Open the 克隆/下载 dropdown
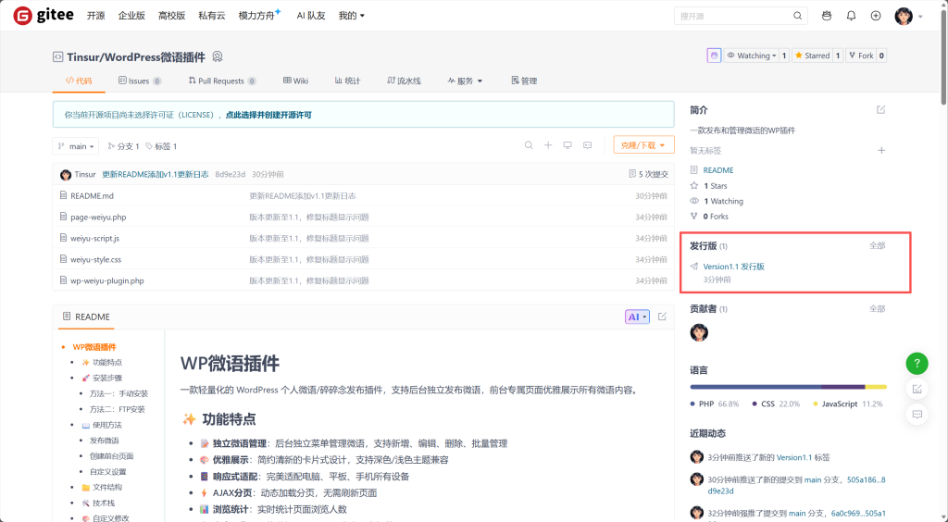The height and width of the screenshot is (522, 948). coord(643,145)
